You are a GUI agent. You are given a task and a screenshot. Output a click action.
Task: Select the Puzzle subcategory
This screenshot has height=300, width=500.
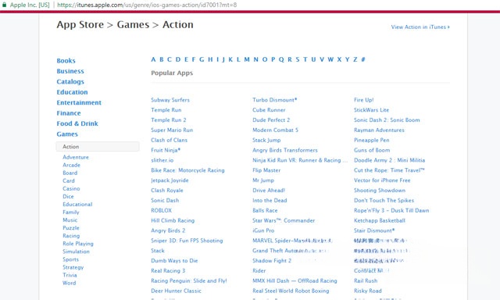[71, 228]
